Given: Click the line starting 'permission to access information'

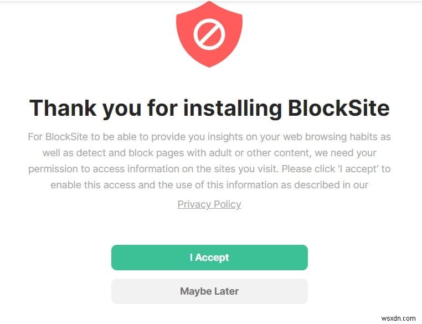Looking at the screenshot, I should coord(209,168).
